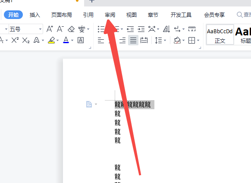Screen dimensions: 251x183
Task: Open the 会员专享 tab
Action: click(214, 15)
